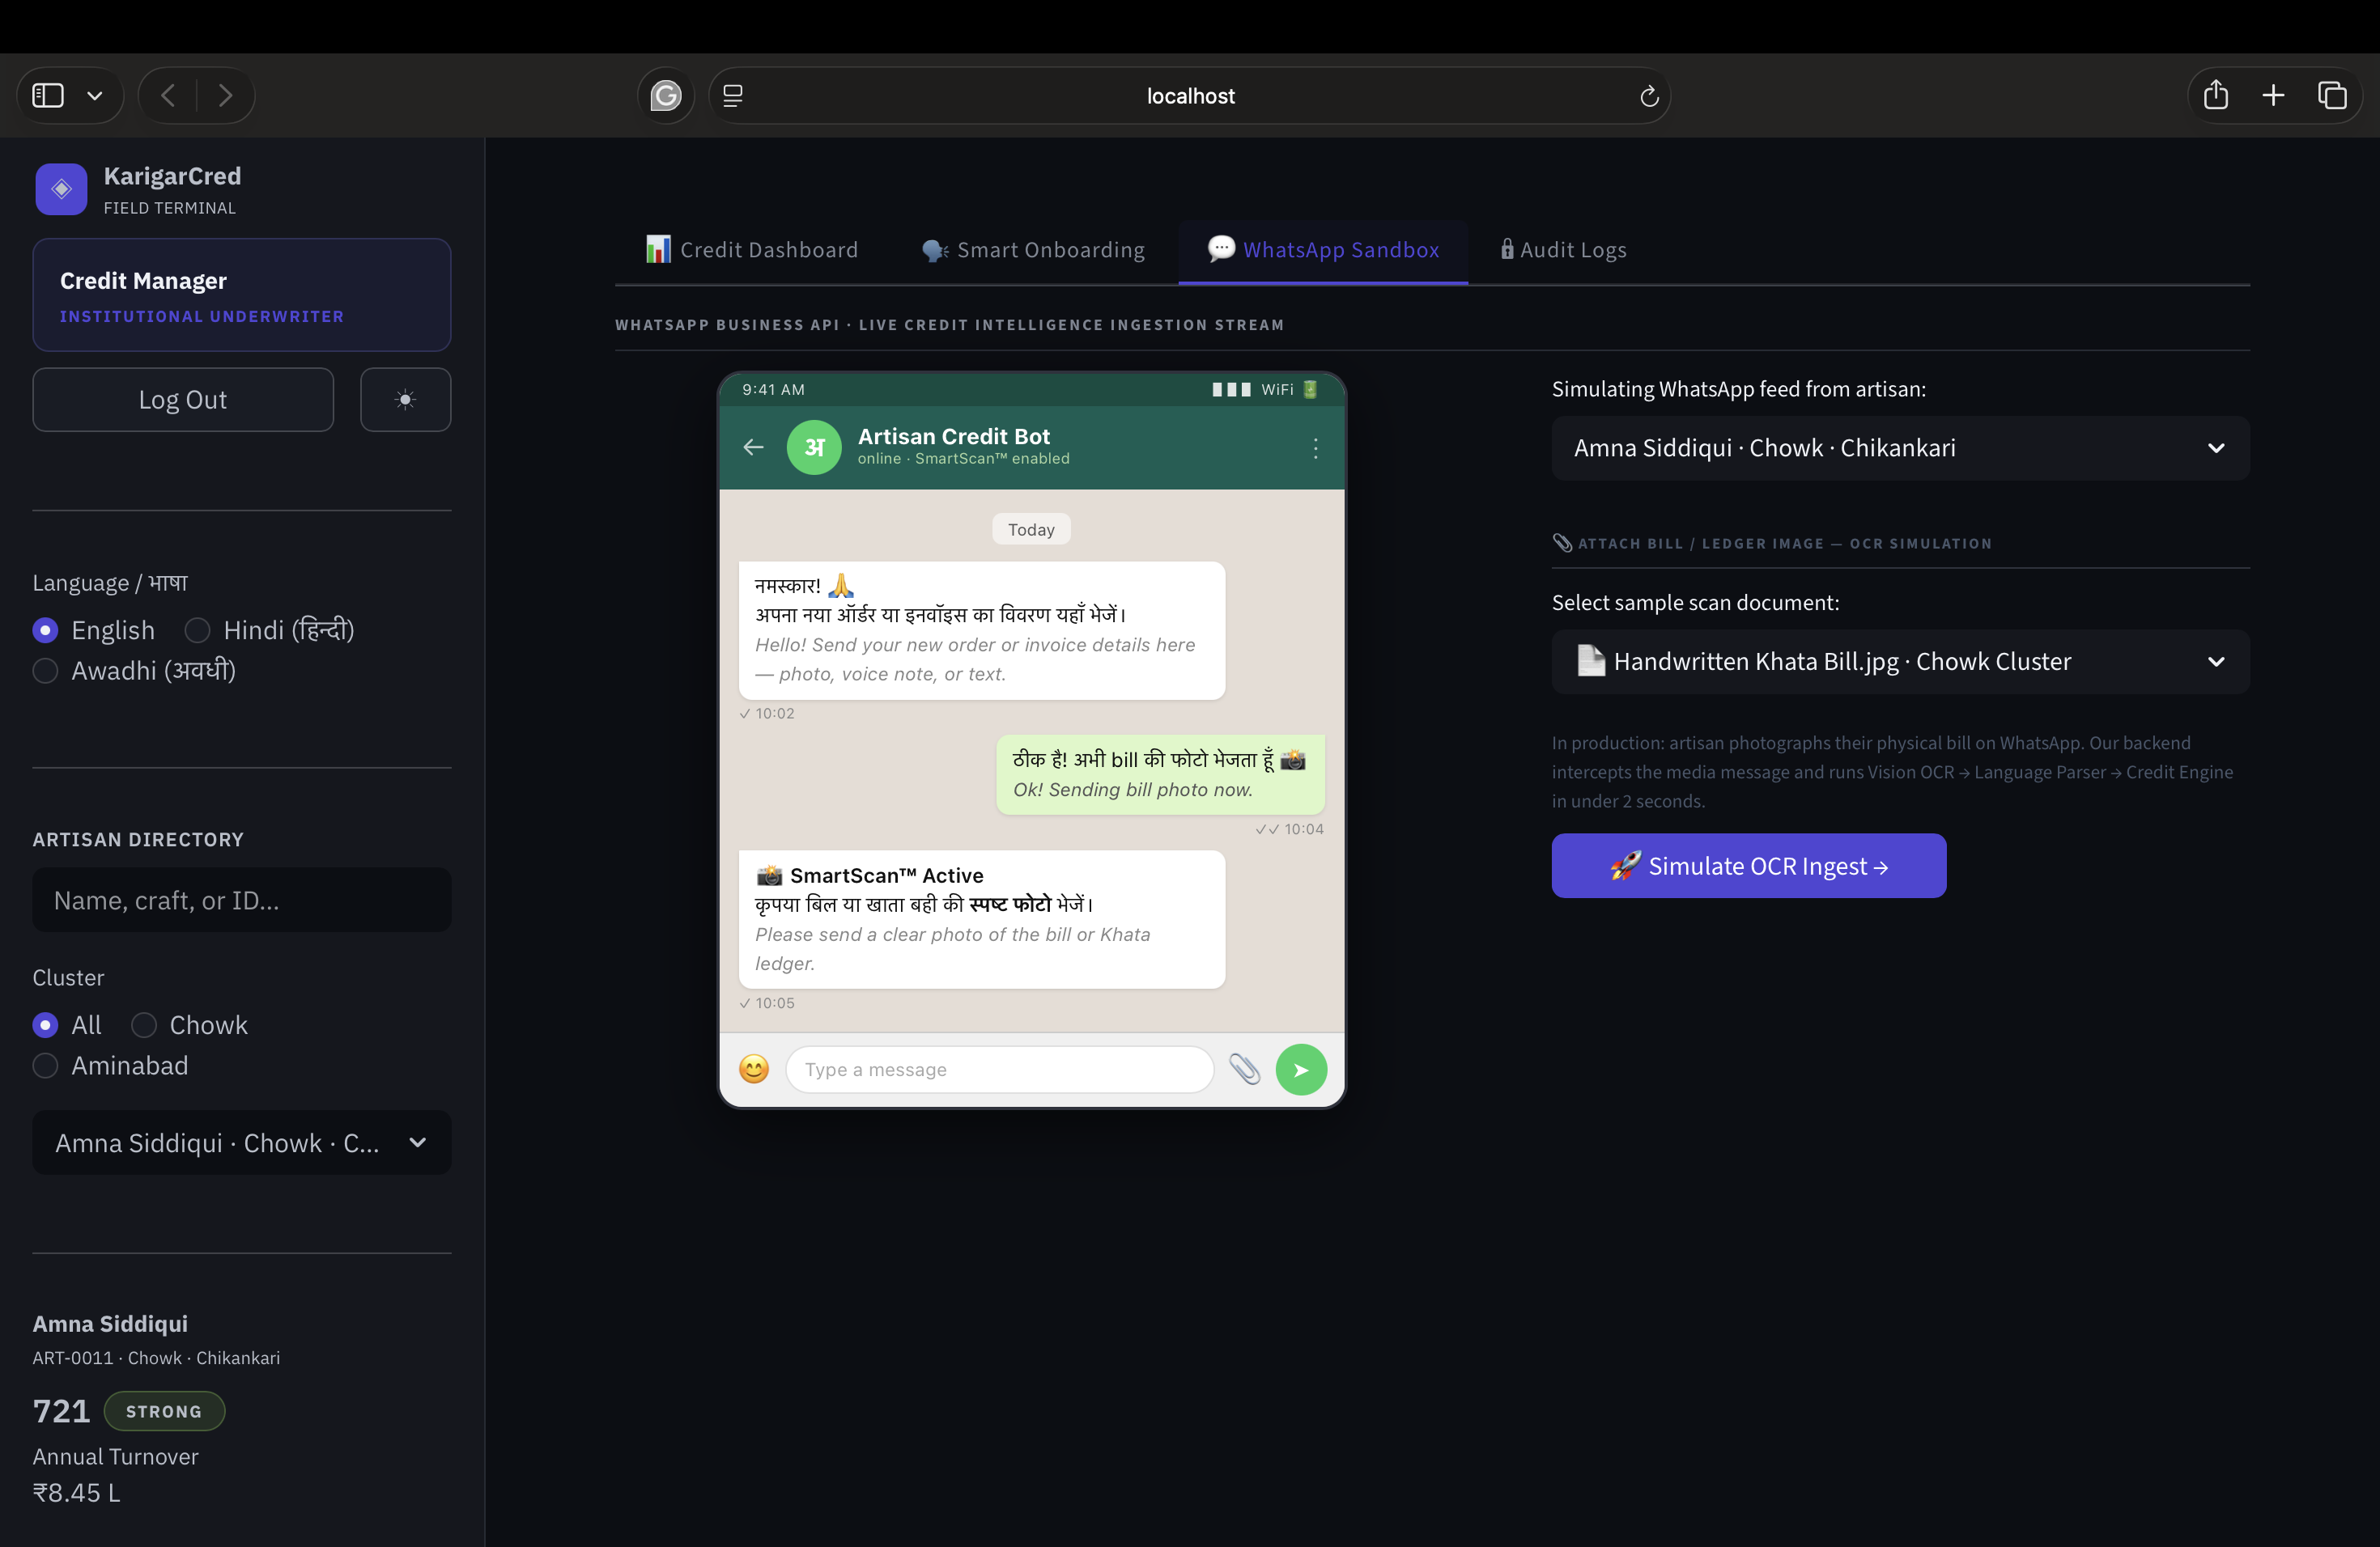This screenshot has height=1547, width=2380.
Task: Click the credit score 721
Action: coord(61,1411)
